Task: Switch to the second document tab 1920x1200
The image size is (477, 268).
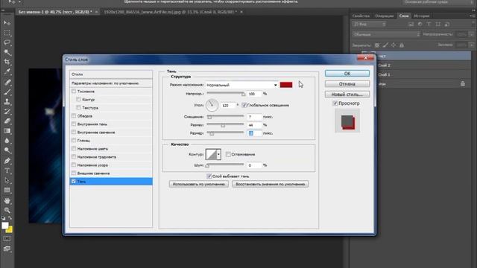Action: point(171,12)
